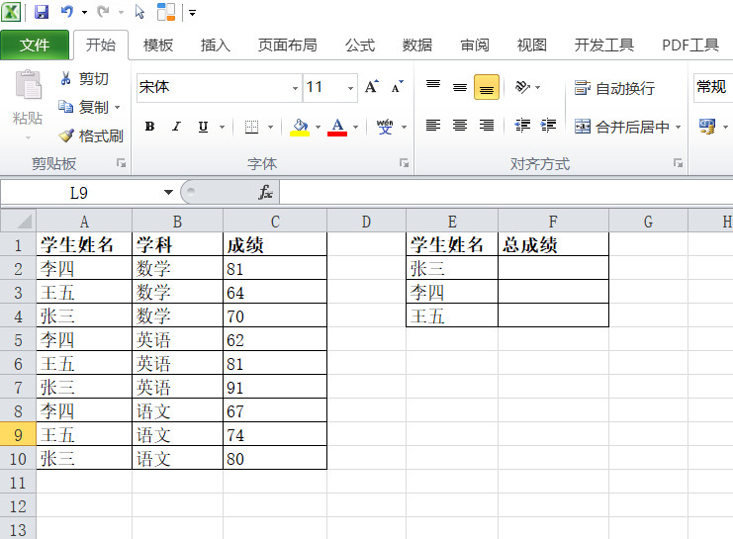Click the quick access toolbar template icon

click(165, 12)
